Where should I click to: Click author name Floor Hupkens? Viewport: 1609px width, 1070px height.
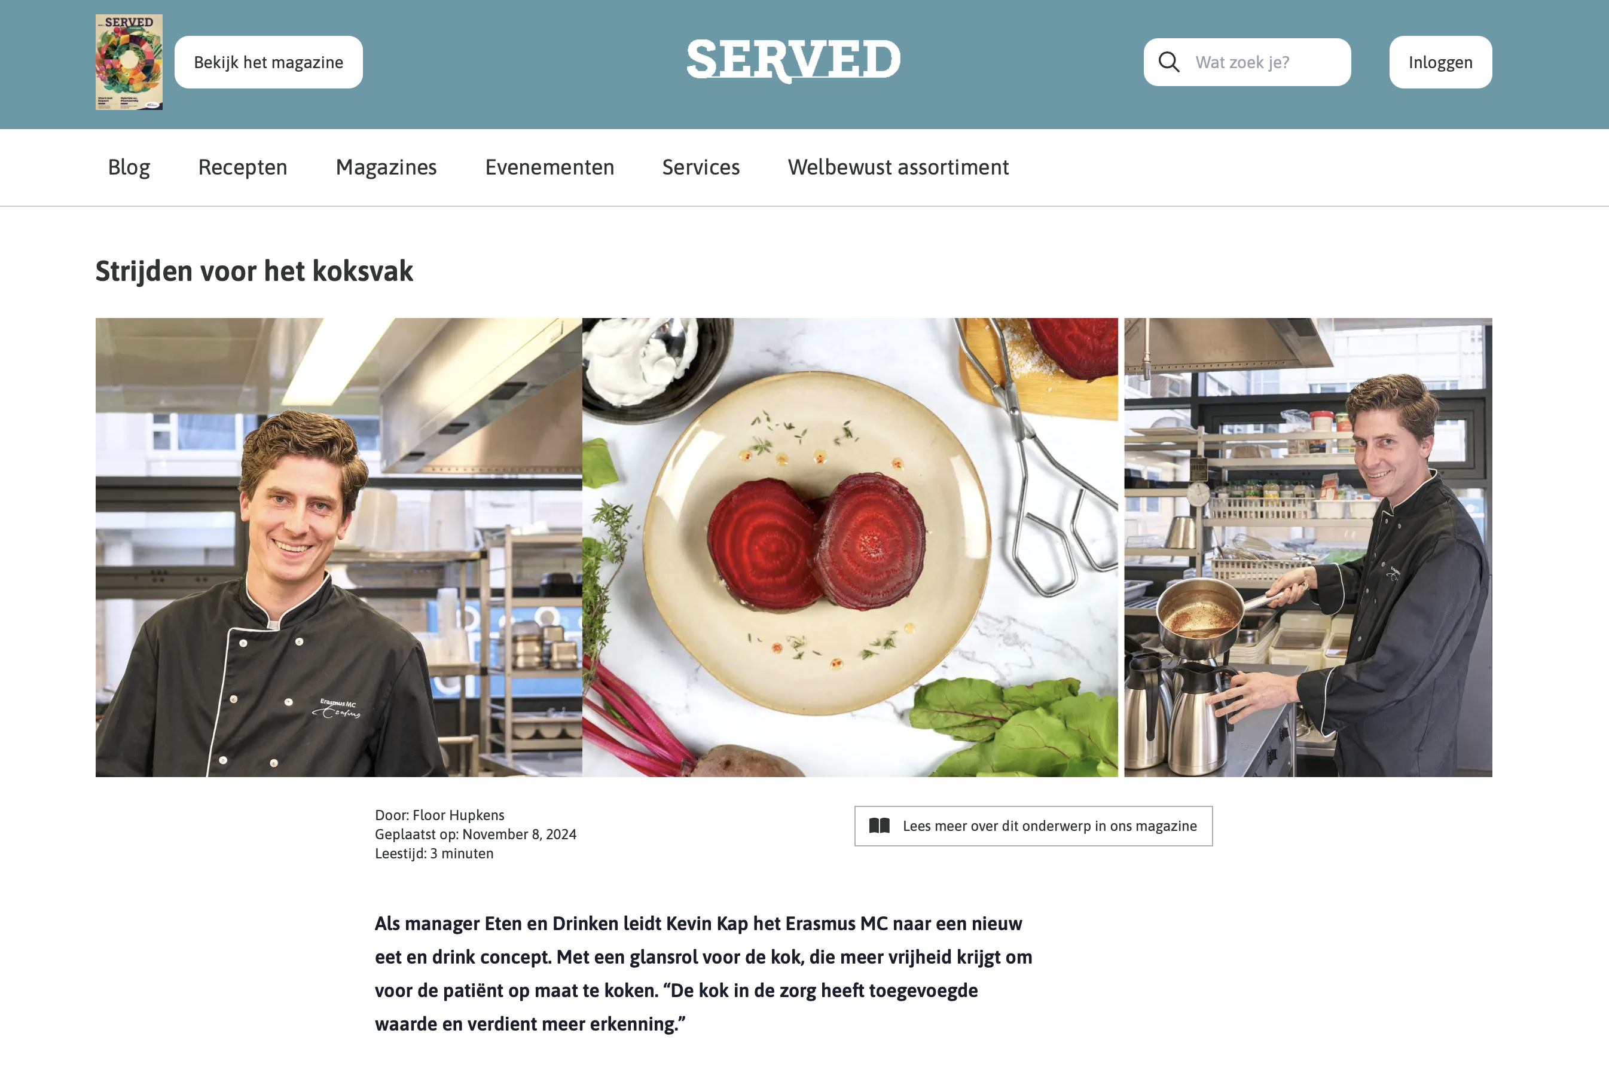pyautogui.click(x=459, y=815)
